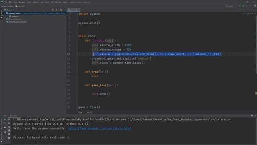Click the 'self.clock = pygame.time.Clock()' line

click(x=118, y=63)
